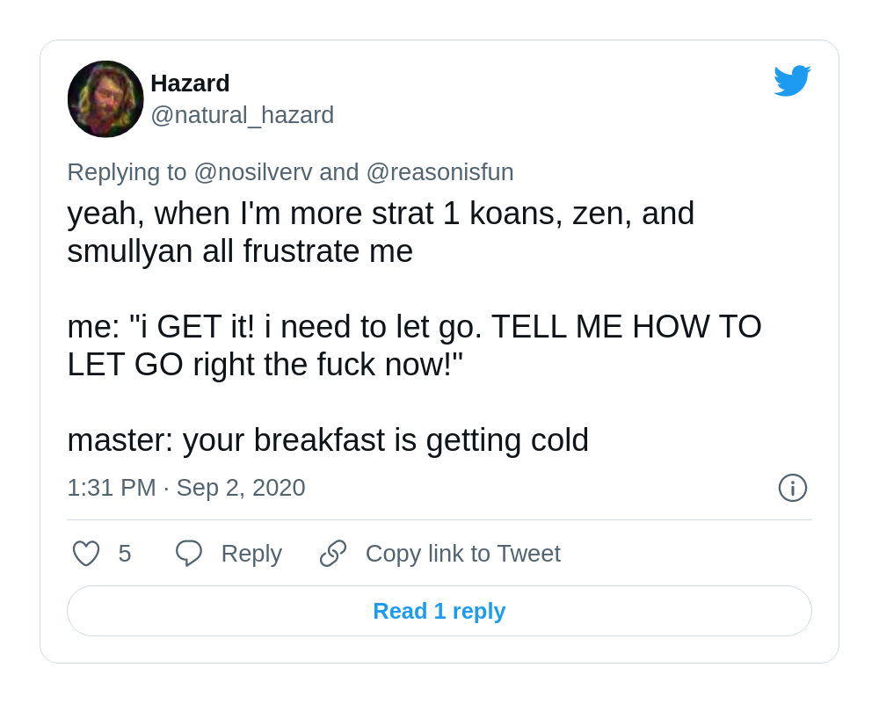Open the 1:31 PM timestamp link
879x704 pixels.
112,488
